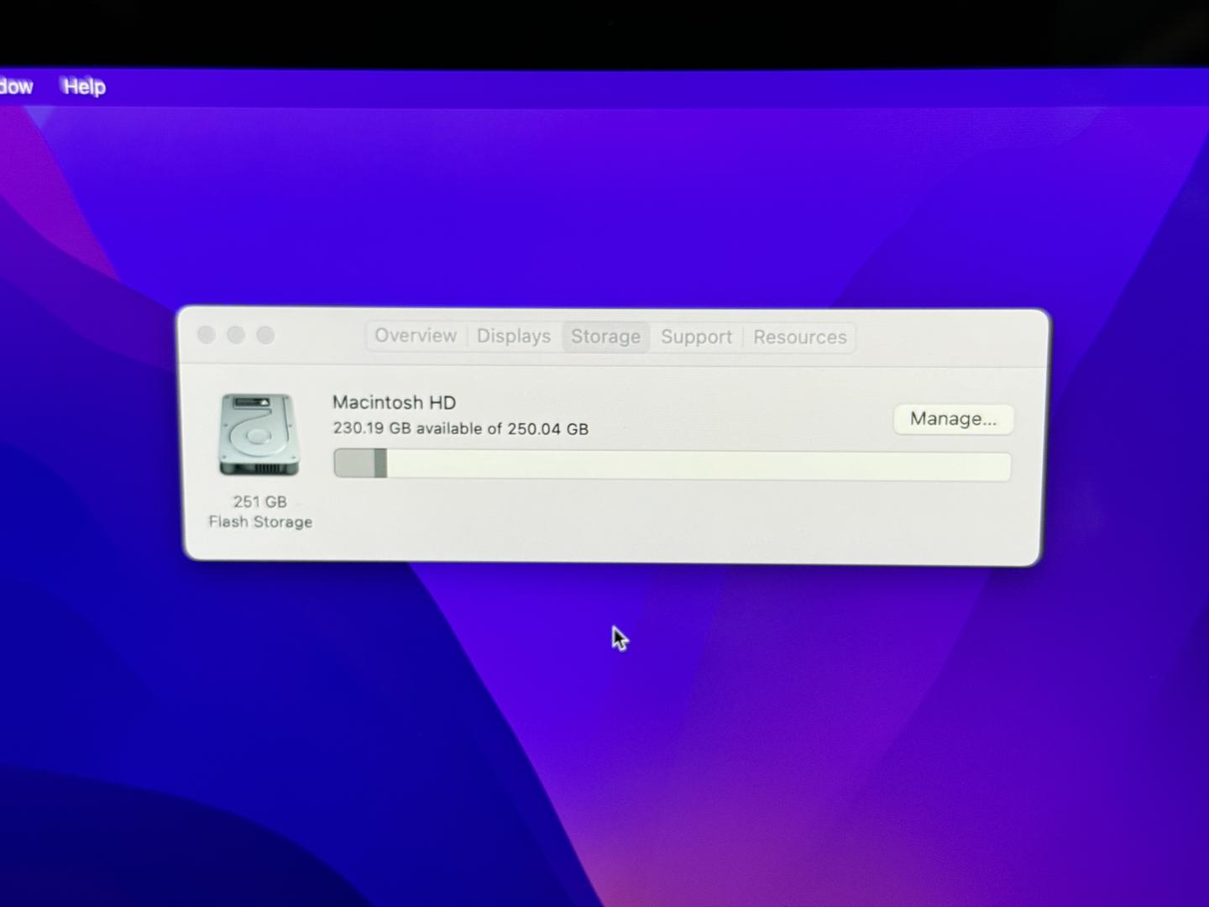Click the Macintosh HD drive icon
This screenshot has height=907, width=1209.
click(x=259, y=435)
